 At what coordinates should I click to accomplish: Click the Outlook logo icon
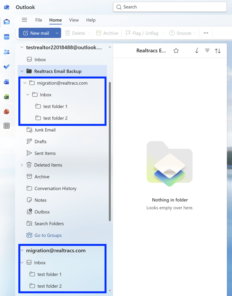click(7, 7)
